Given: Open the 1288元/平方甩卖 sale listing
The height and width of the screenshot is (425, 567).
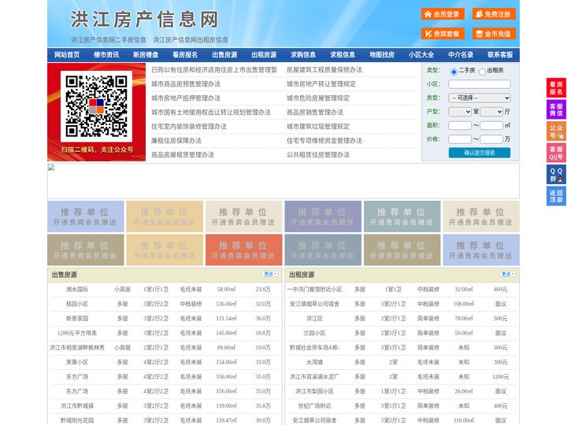Looking at the screenshot, I should tap(77, 333).
